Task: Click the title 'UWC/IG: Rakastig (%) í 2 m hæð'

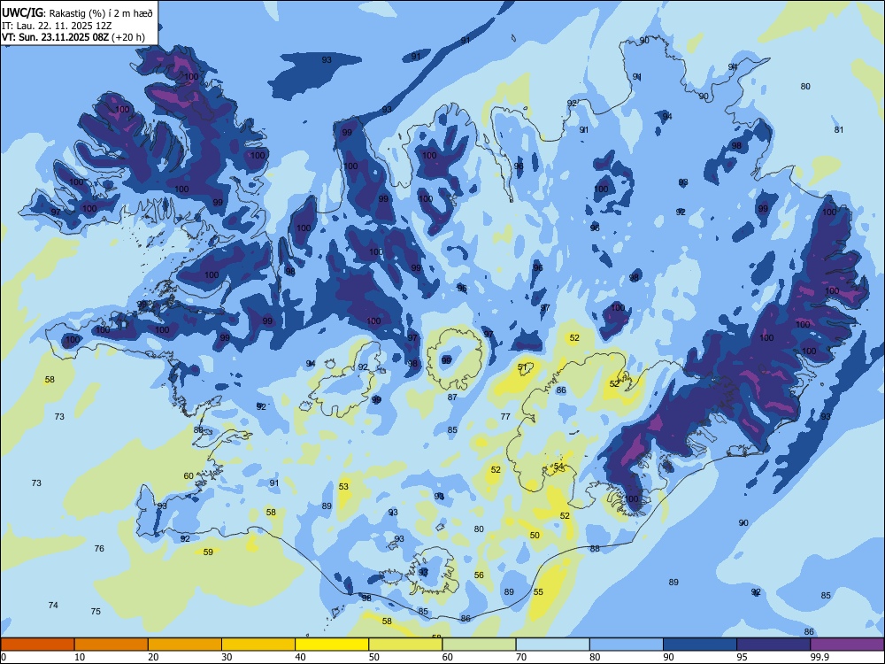Action: point(77,13)
